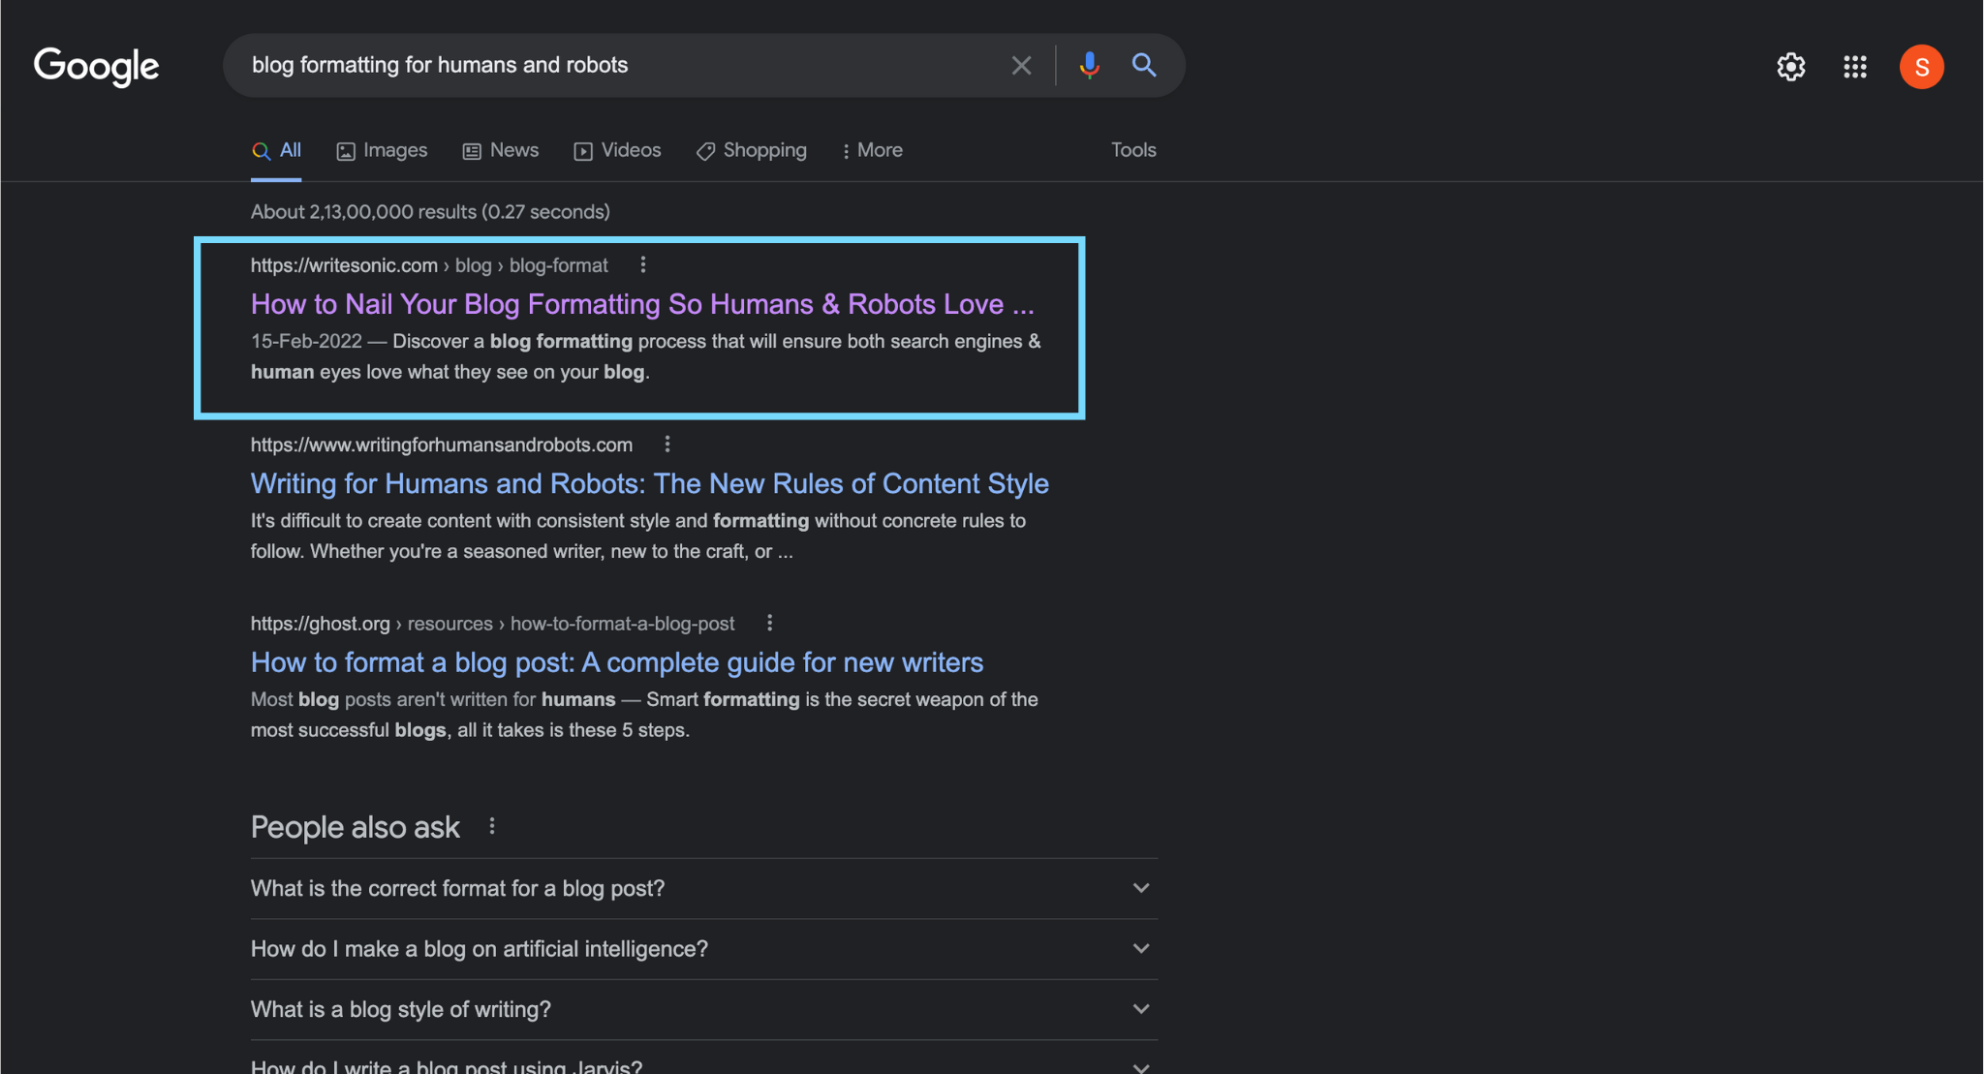Screen dimensions: 1984x1074
Task: Click the blue magnifier search icon
Action: (1144, 65)
